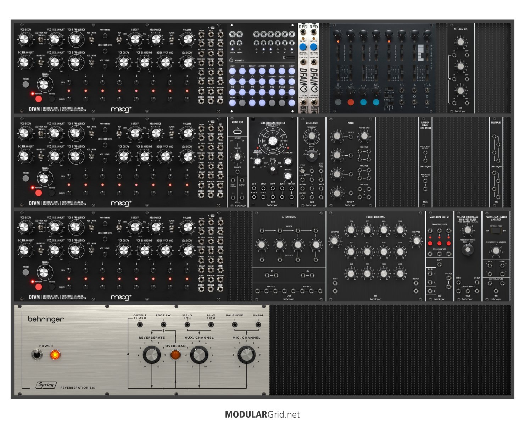
Task: Click the Reverberate knob on Reverberation 636
Action: pyautogui.click(x=152, y=355)
